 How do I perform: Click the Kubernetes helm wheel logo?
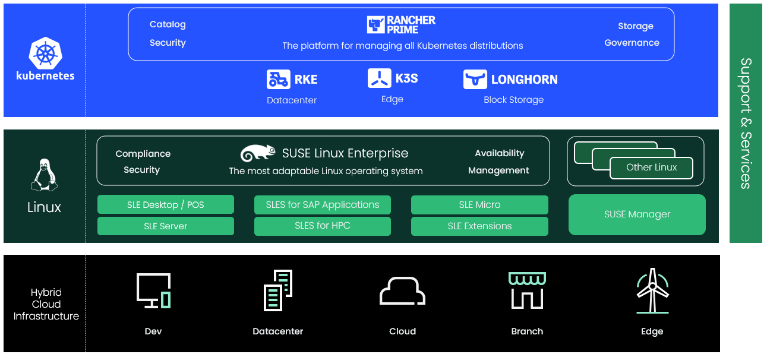pyautogui.click(x=45, y=53)
